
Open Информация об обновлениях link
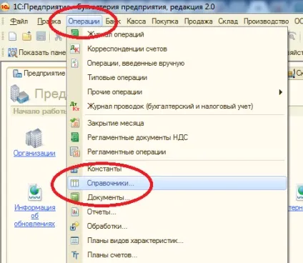(34, 216)
